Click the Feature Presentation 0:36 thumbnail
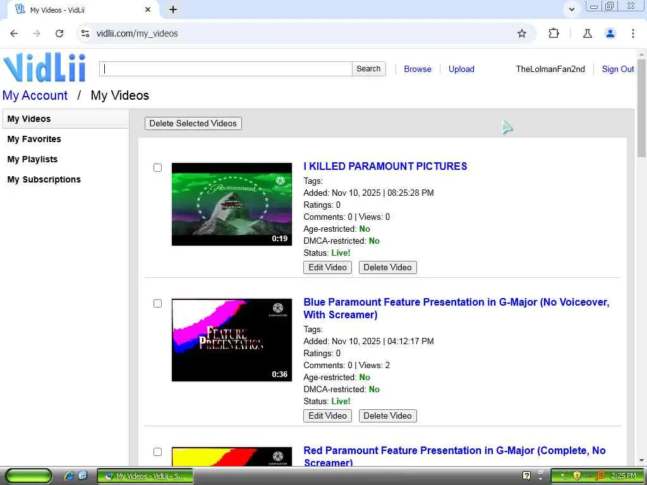The height and width of the screenshot is (485, 647). [232, 340]
